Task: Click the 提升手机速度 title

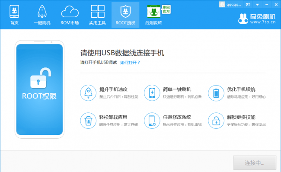Action: (113, 89)
